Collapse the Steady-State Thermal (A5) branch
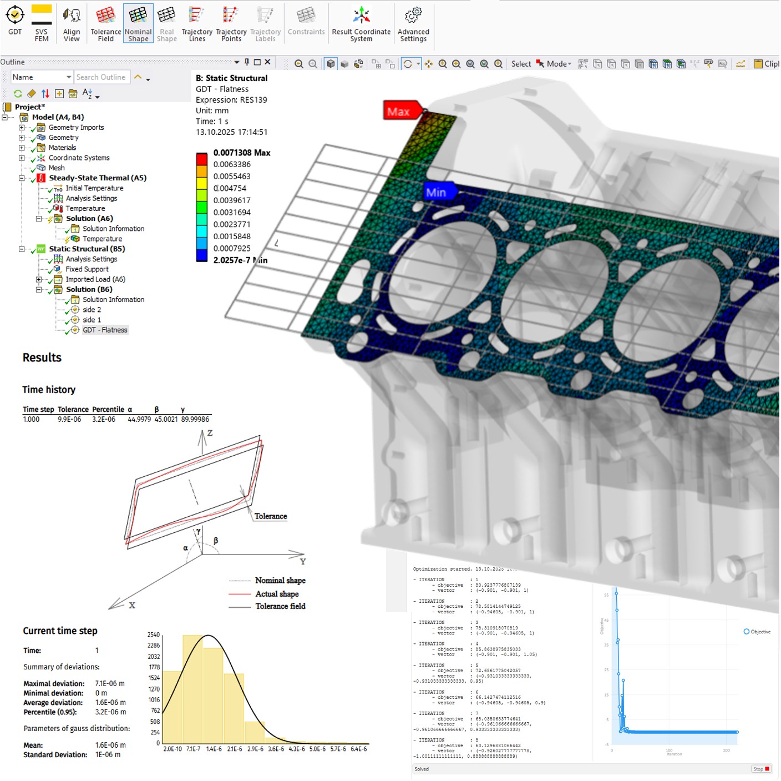 [x=22, y=178]
